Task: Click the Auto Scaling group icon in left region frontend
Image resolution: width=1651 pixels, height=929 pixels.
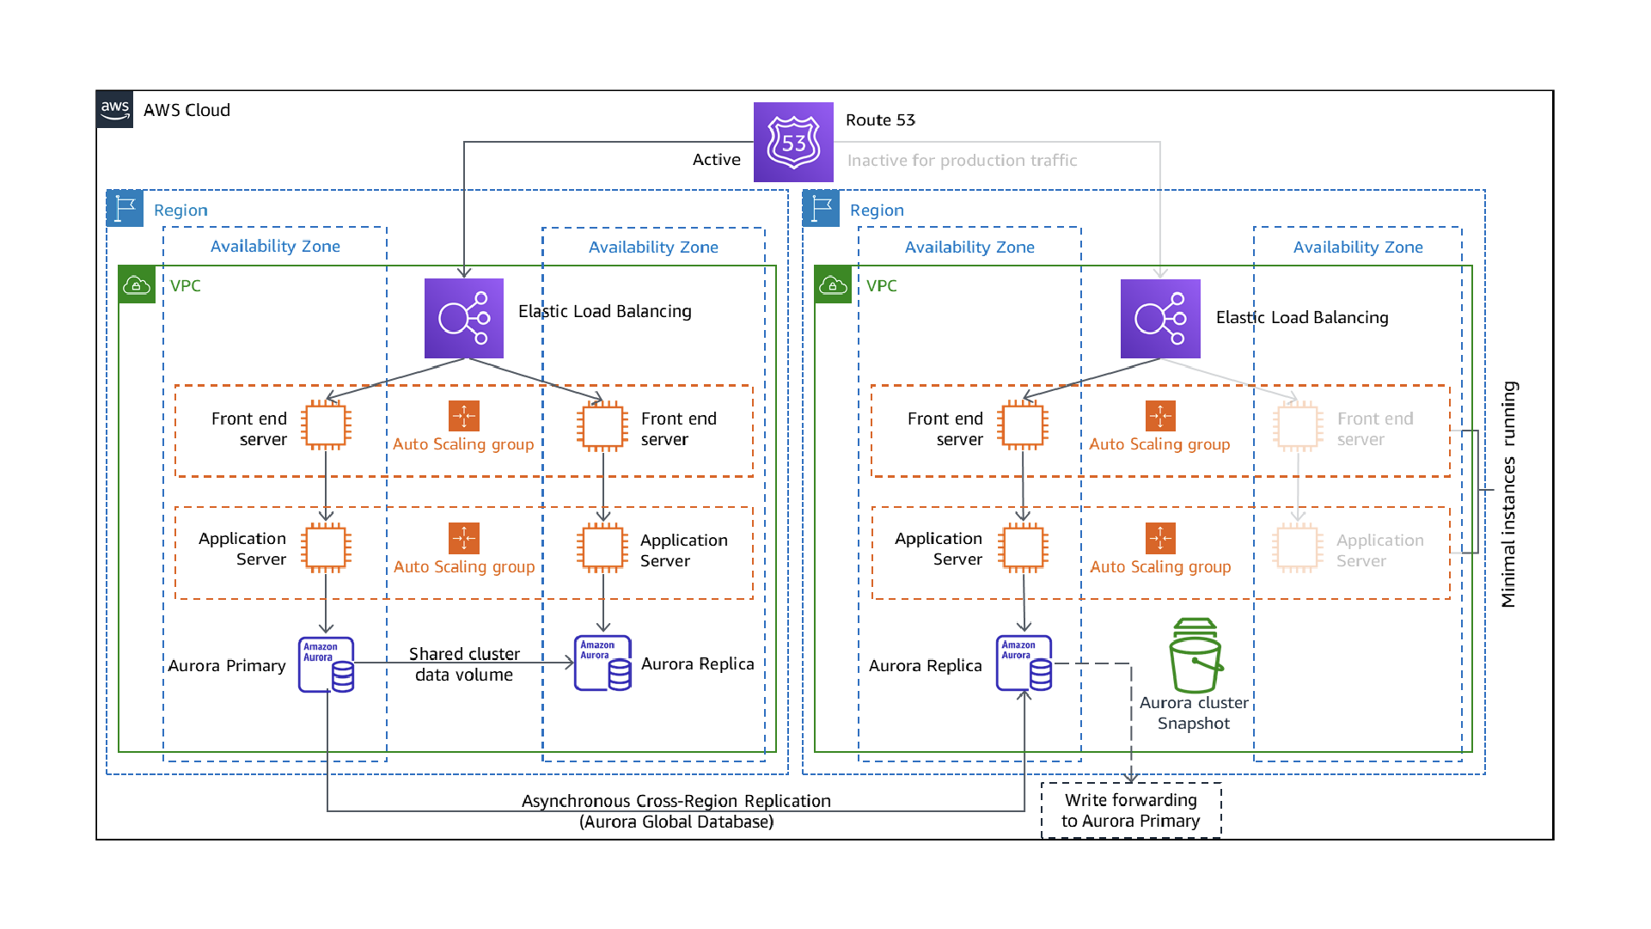Action: (x=466, y=416)
